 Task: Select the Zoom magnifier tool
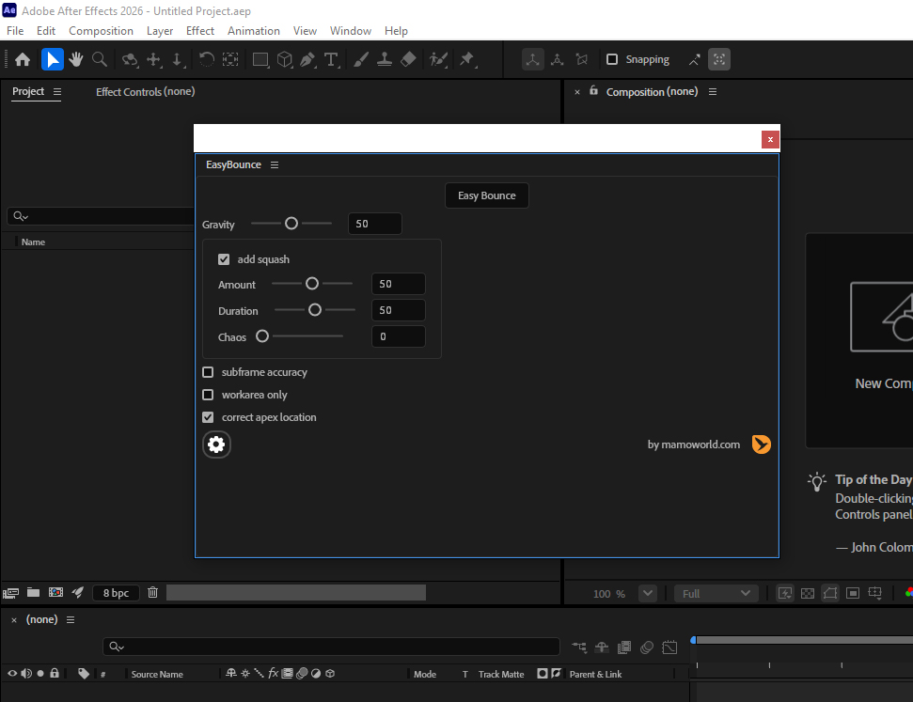tap(100, 59)
